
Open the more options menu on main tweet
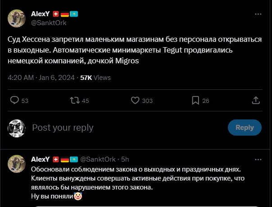tap(258, 14)
